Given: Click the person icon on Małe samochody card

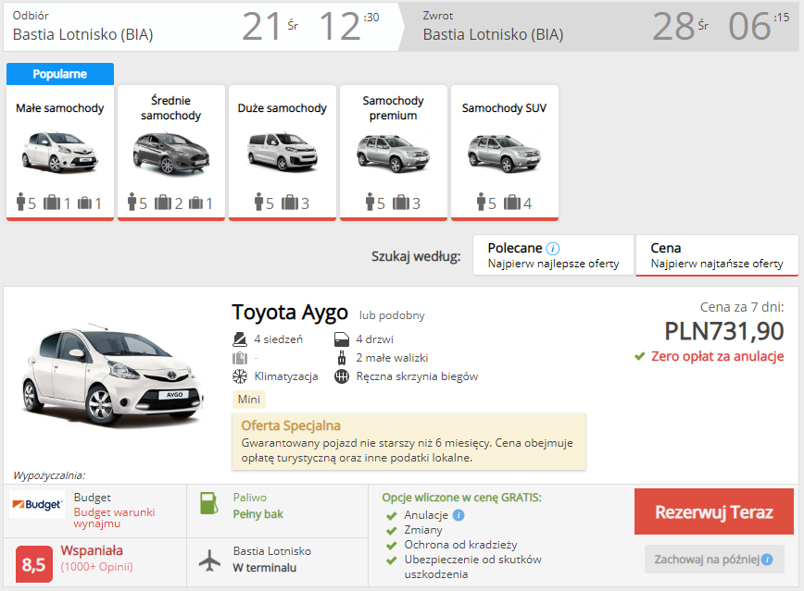Looking at the screenshot, I should point(20,202).
